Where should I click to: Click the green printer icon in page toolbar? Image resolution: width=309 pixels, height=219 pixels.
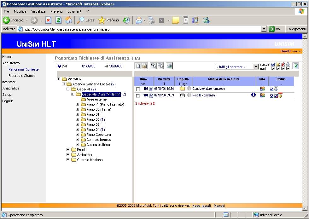(169, 66)
